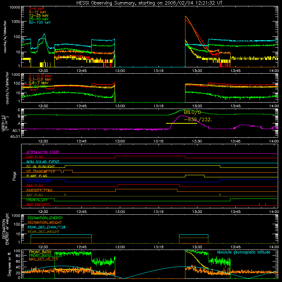Viewport: 282px width, 282px height.
Task: Click the REAR_DEC_CHAN/128 legend label
Action: pos(47,227)
